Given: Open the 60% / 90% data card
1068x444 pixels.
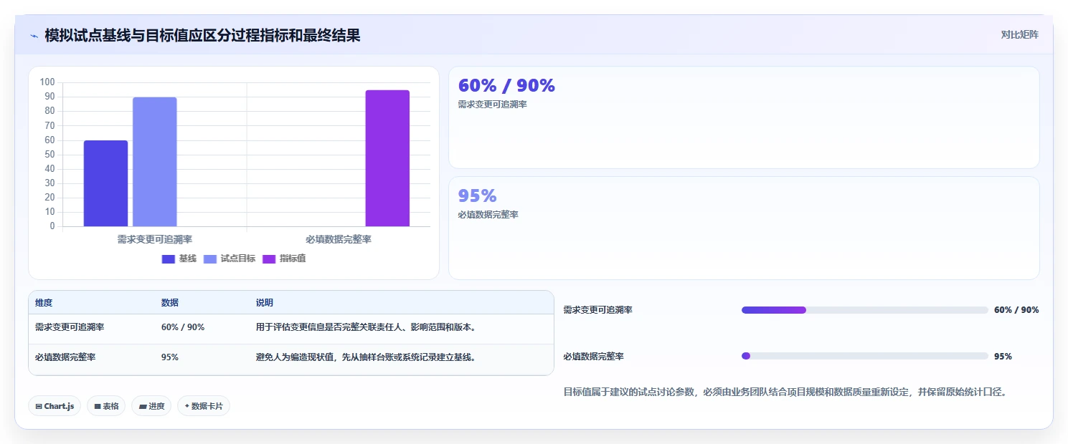Looking at the screenshot, I should [744, 117].
